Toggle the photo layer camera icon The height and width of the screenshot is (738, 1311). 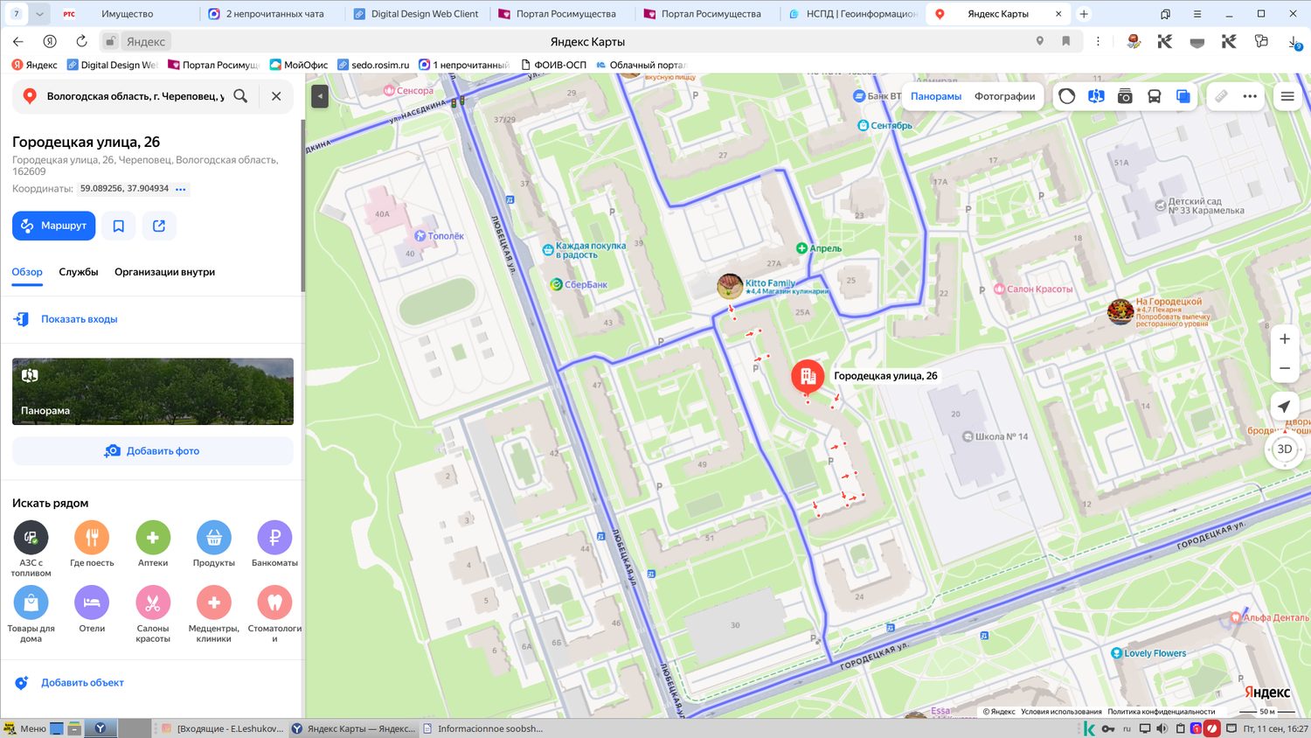tap(1125, 96)
